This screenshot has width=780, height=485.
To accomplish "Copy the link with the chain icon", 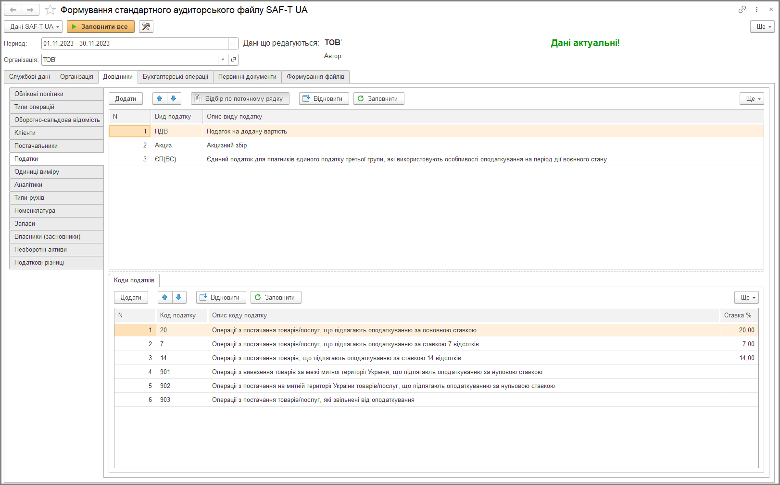I will click(x=742, y=10).
